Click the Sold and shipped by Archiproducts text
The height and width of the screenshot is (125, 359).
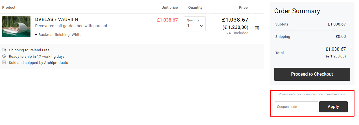click(38, 63)
